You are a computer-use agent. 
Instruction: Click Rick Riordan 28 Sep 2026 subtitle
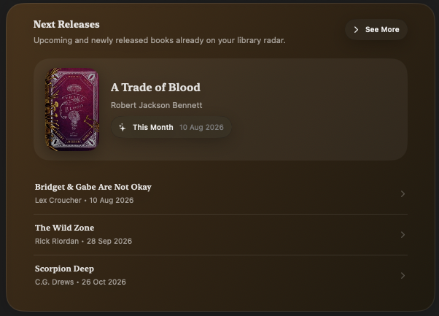tap(83, 242)
